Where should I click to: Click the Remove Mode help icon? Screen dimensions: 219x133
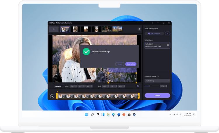pos(158,77)
